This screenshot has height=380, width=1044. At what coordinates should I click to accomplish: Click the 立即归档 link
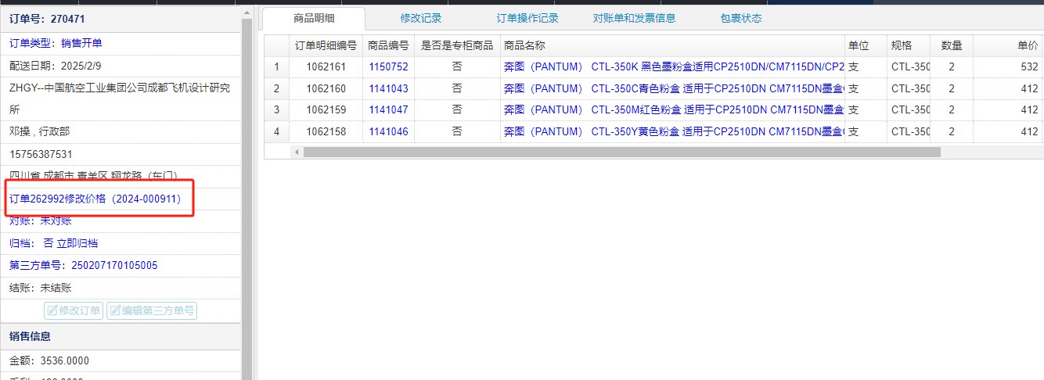[x=77, y=244]
